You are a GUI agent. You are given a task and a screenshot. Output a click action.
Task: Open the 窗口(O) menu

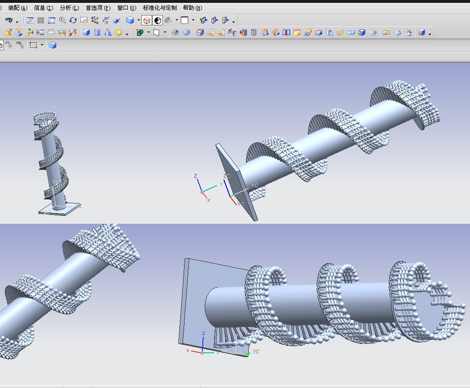(x=127, y=8)
